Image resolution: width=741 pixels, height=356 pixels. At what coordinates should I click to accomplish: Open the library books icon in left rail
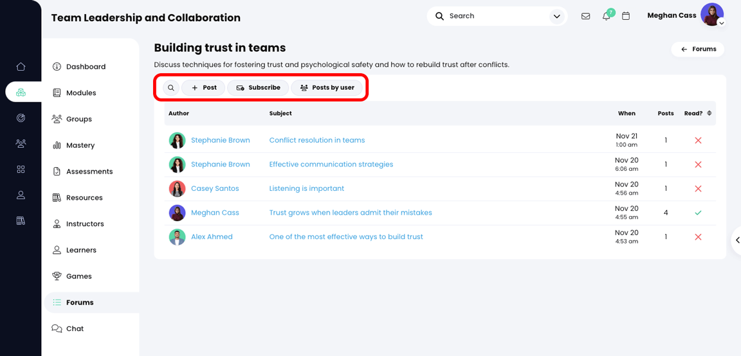(x=21, y=220)
